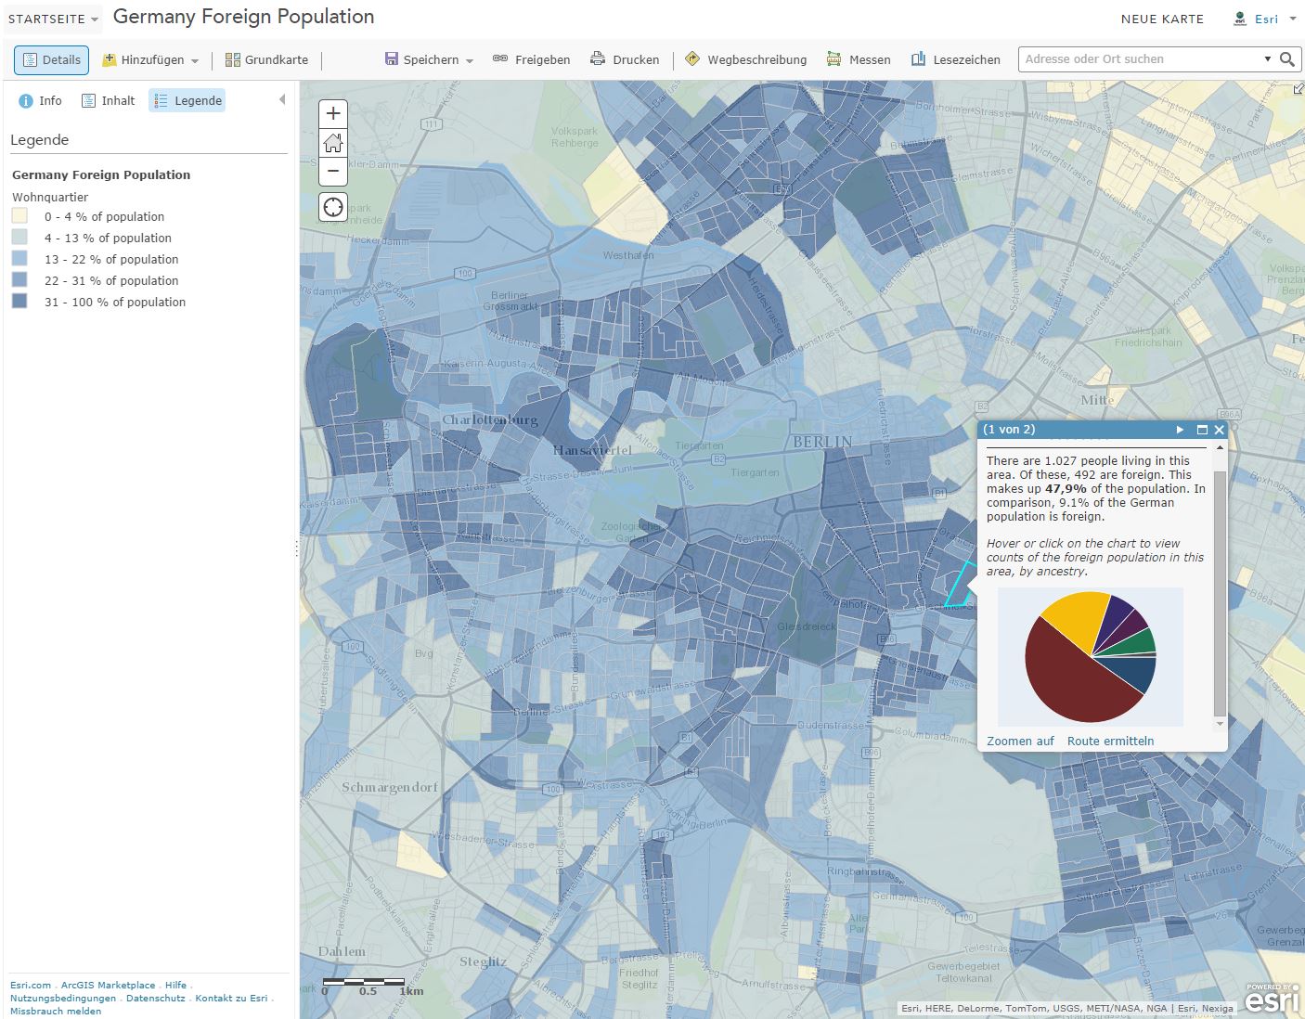Open the Speichern save menu
This screenshot has width=1305, height=1019.
tap(429, 59)
